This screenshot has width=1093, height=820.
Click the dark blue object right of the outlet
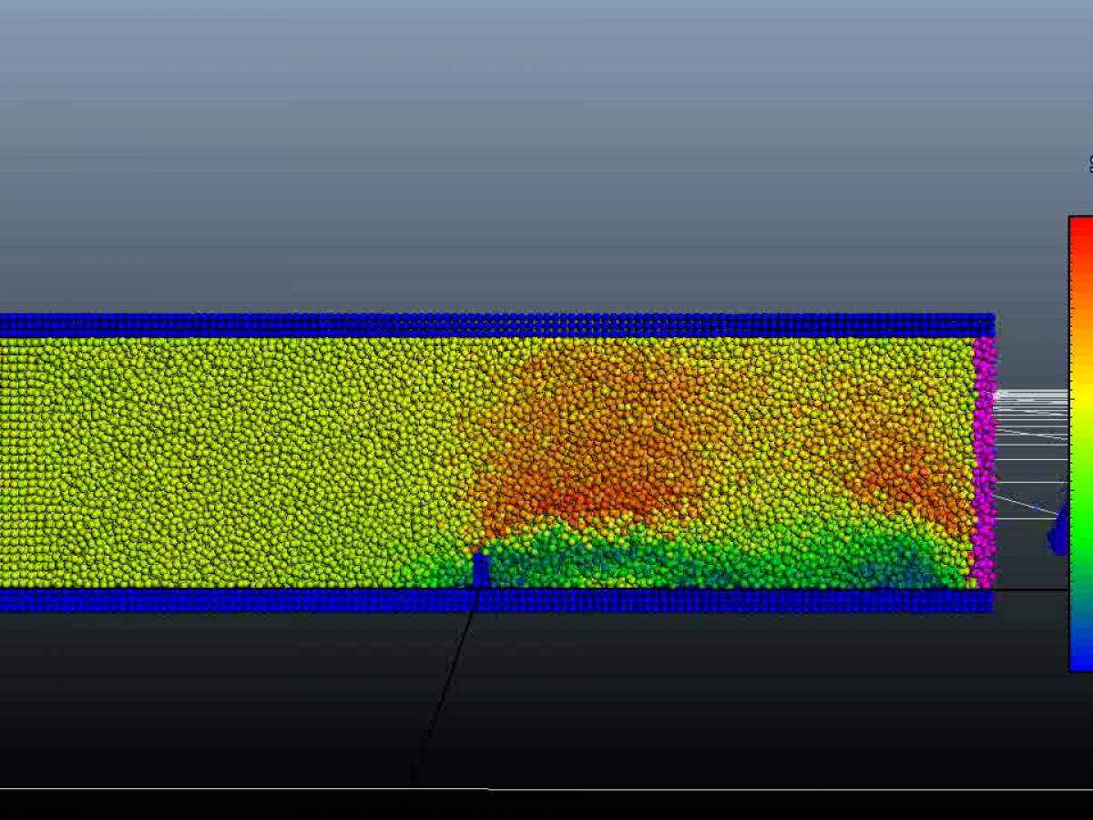[x=1058, y=536]
